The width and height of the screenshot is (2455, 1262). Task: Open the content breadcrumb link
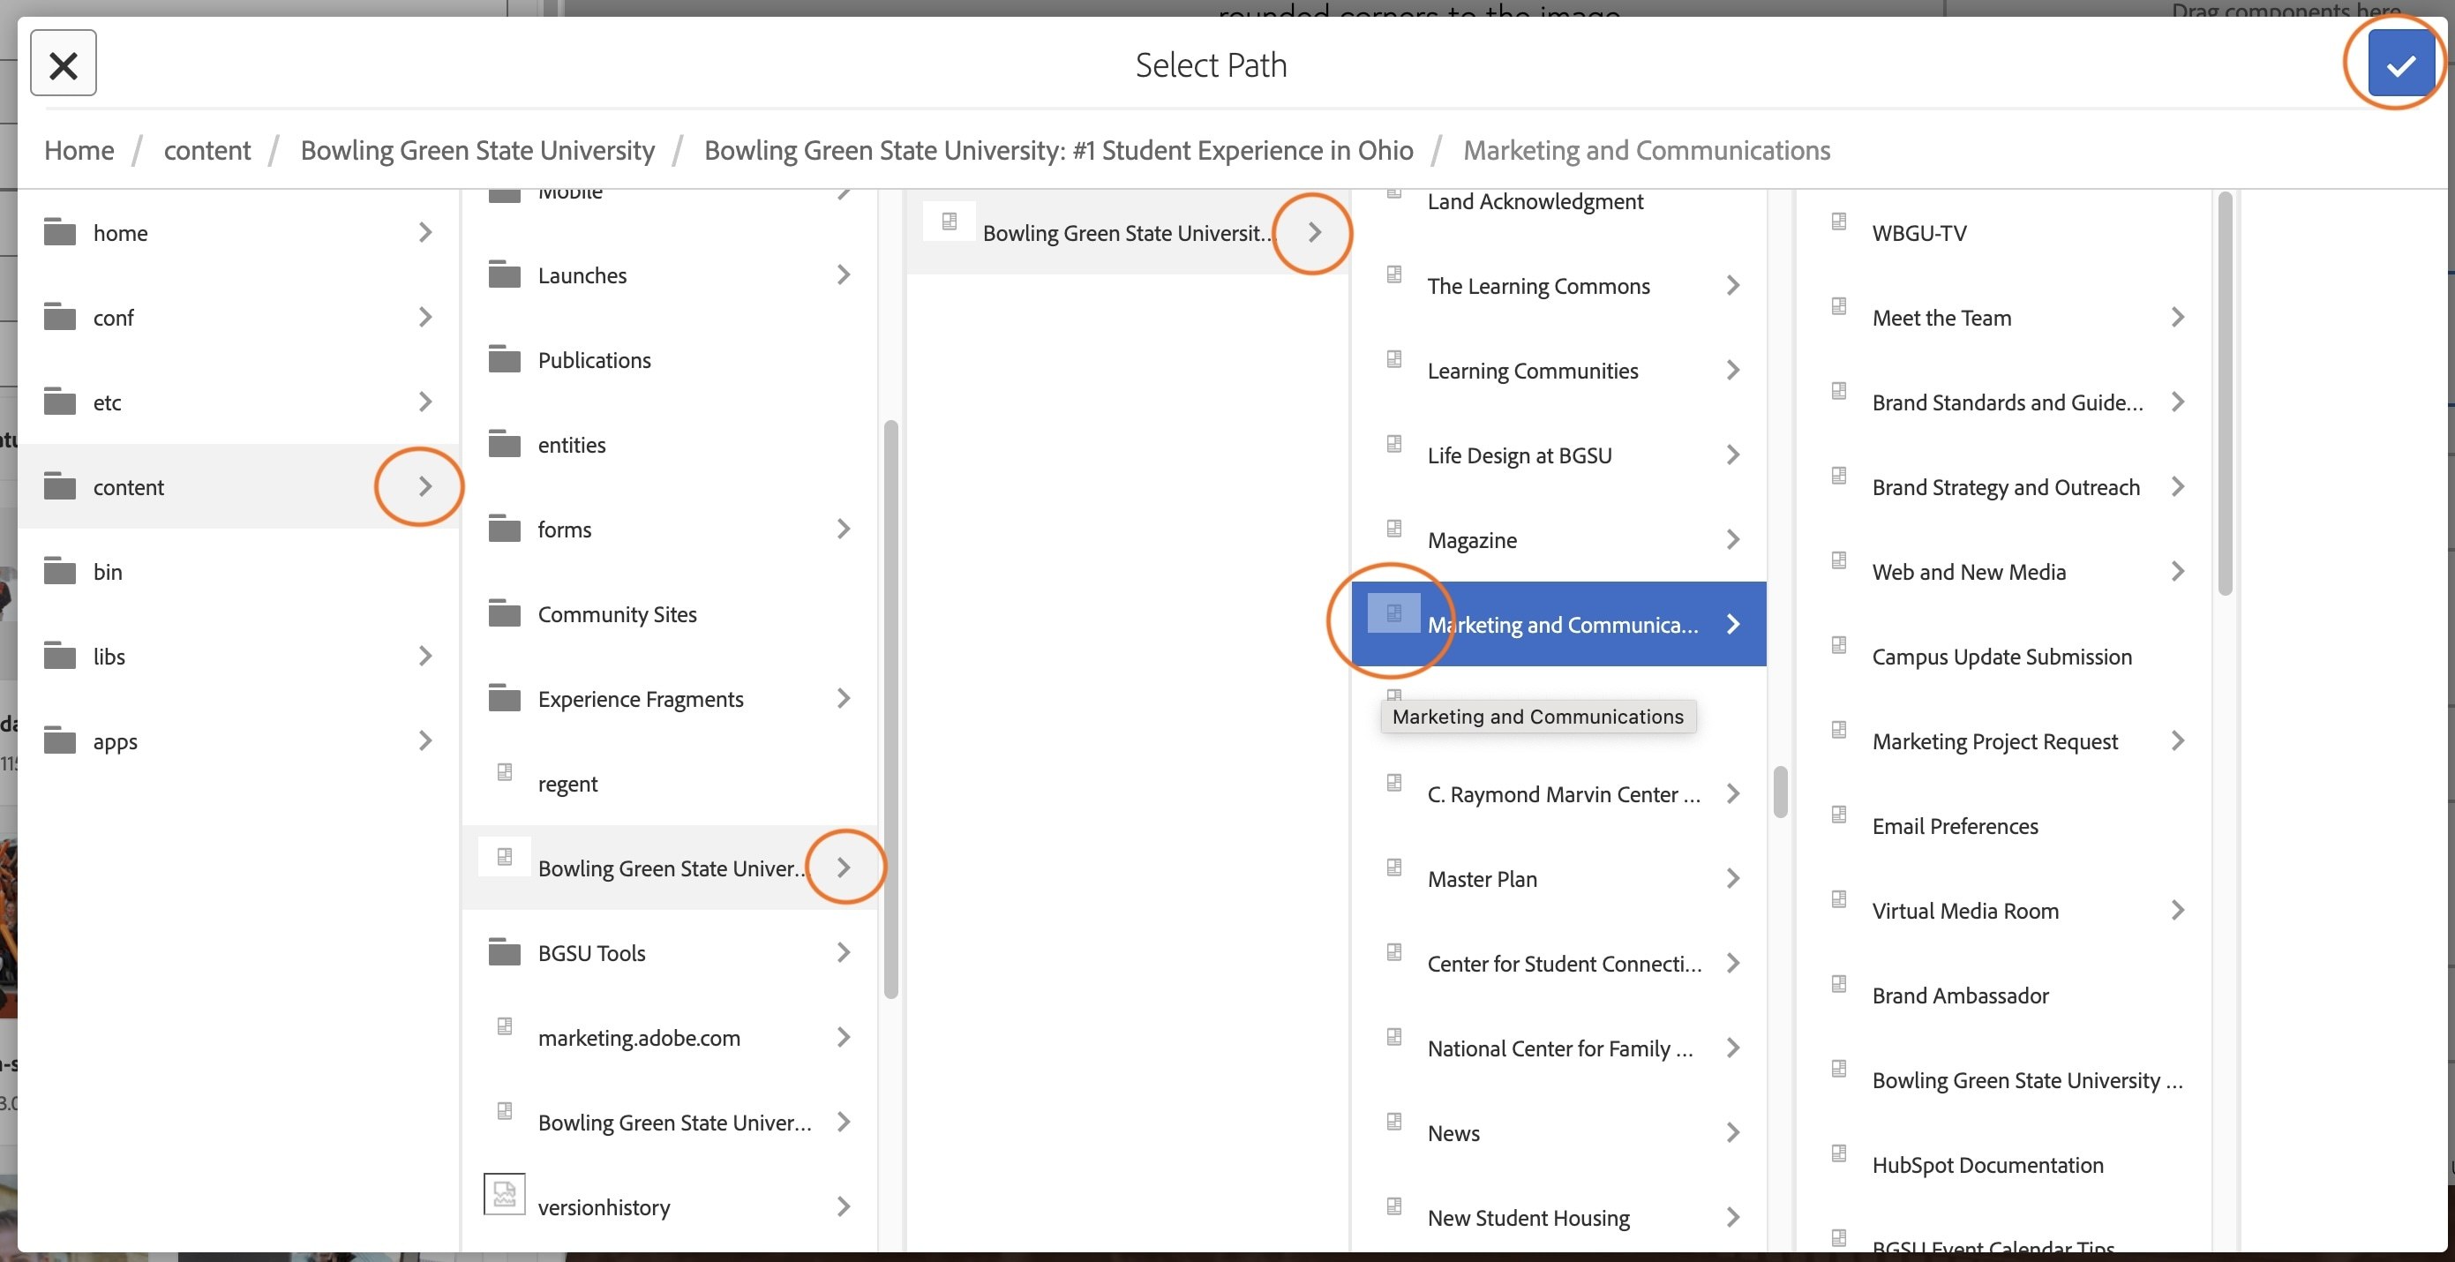tap(206, 150)
